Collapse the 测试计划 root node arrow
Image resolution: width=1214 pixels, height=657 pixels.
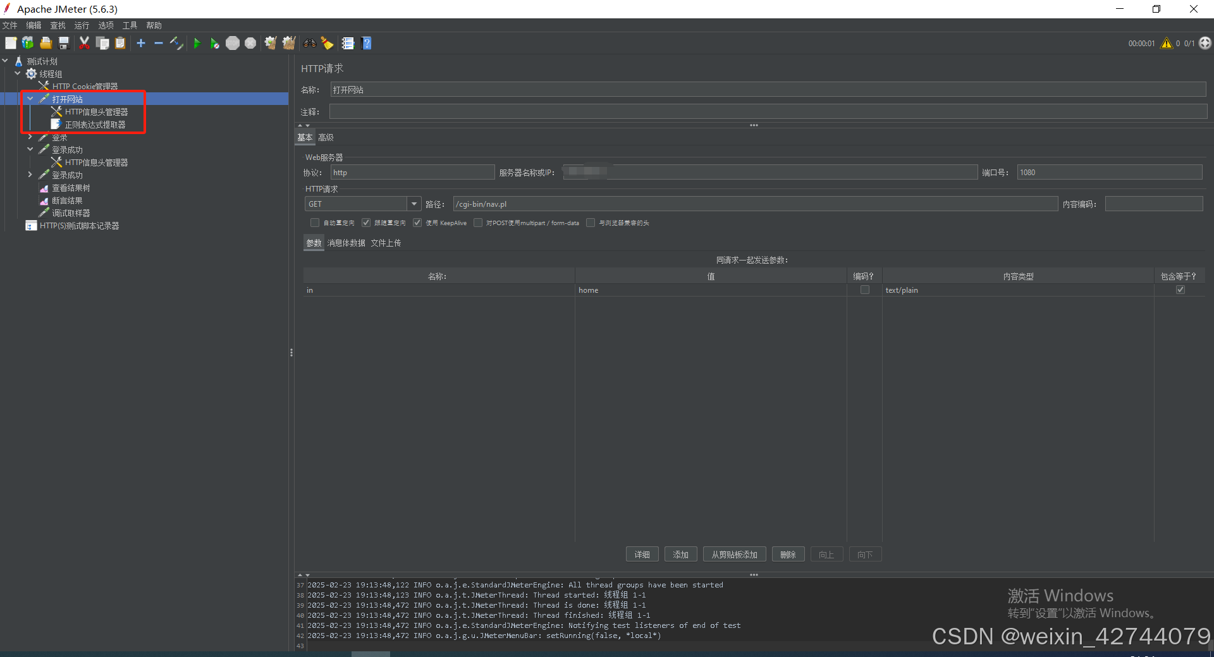tap(5, 61)
